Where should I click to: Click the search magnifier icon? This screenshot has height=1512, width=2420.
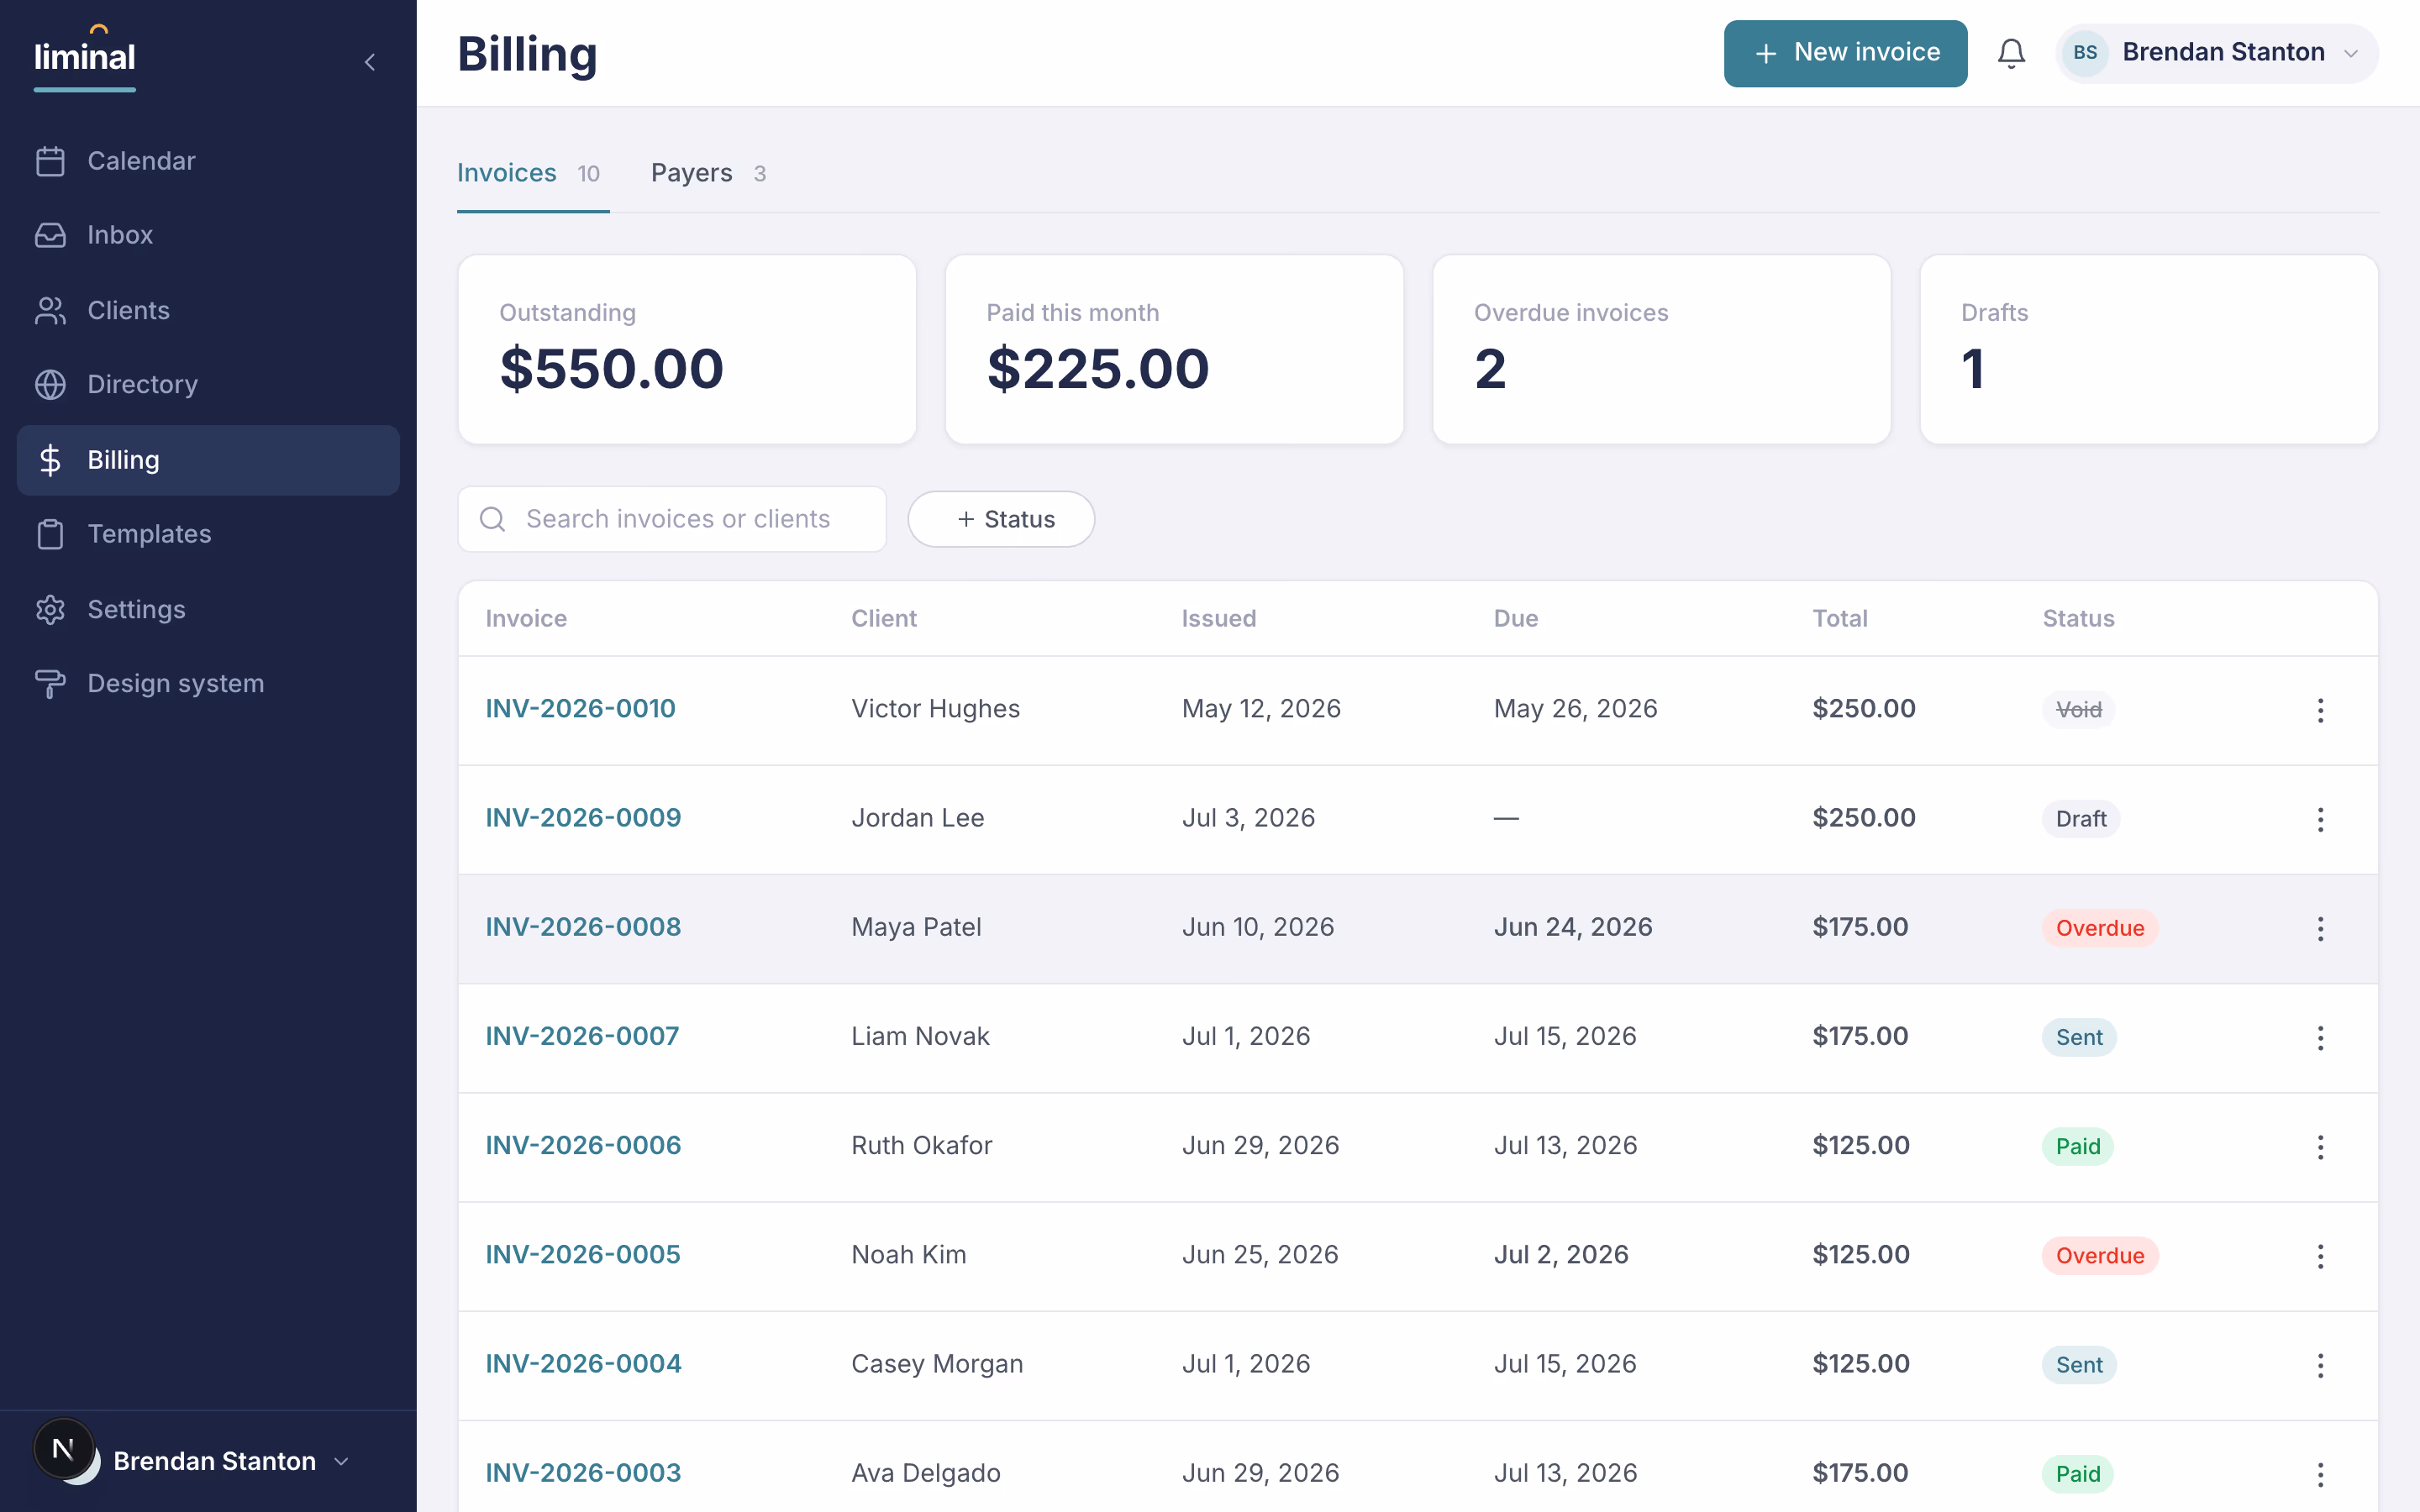pyautogui.click(x=492, y=519)
